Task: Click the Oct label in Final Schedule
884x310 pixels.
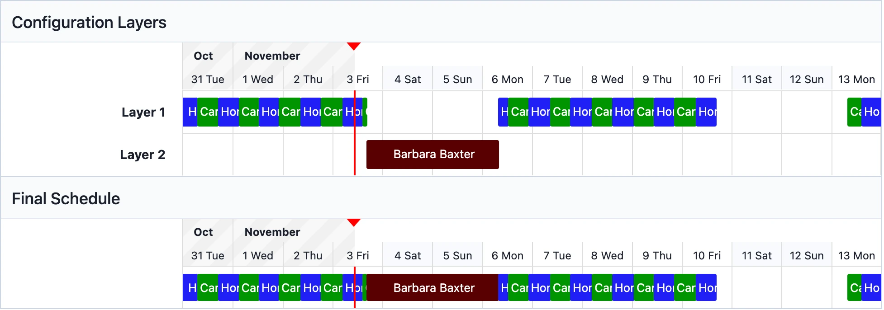Action: pyautogui.click(x=203, y=232)
